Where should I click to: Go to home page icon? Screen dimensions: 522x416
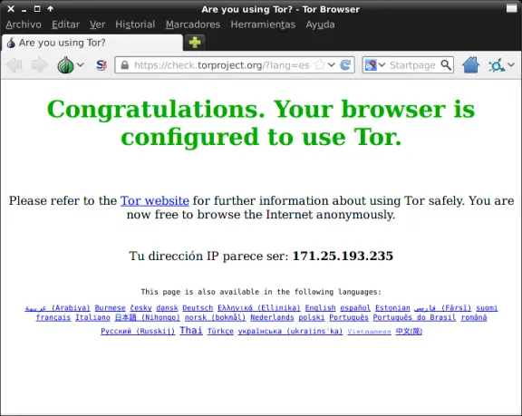pos(470,65)
